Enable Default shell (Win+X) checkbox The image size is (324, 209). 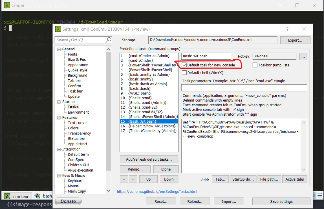click(184, 73)
